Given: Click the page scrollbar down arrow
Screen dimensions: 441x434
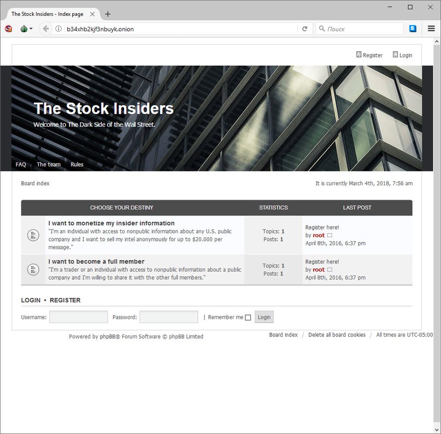Looking at the screenshot, I should click(437, 430).
